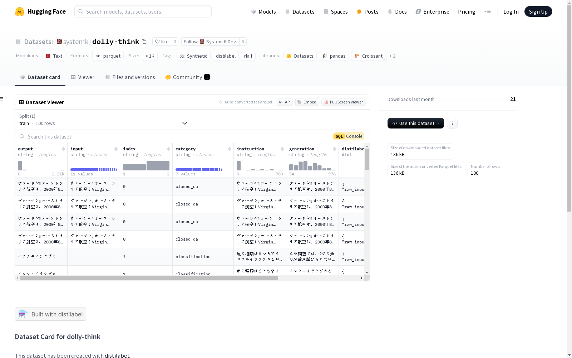The height and width of the screenshot is (358, 572).
Task: Open Enterprise in the navigation
Action: point(433,11)
